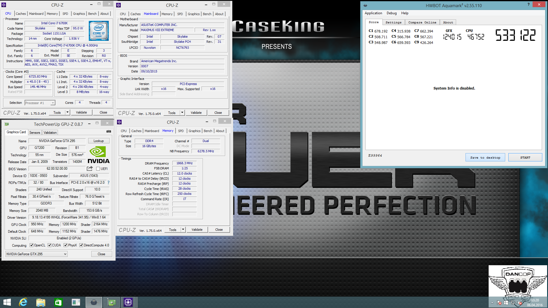Click the MAXIMUS VIII EXTREME model field

tap(167, 30)
